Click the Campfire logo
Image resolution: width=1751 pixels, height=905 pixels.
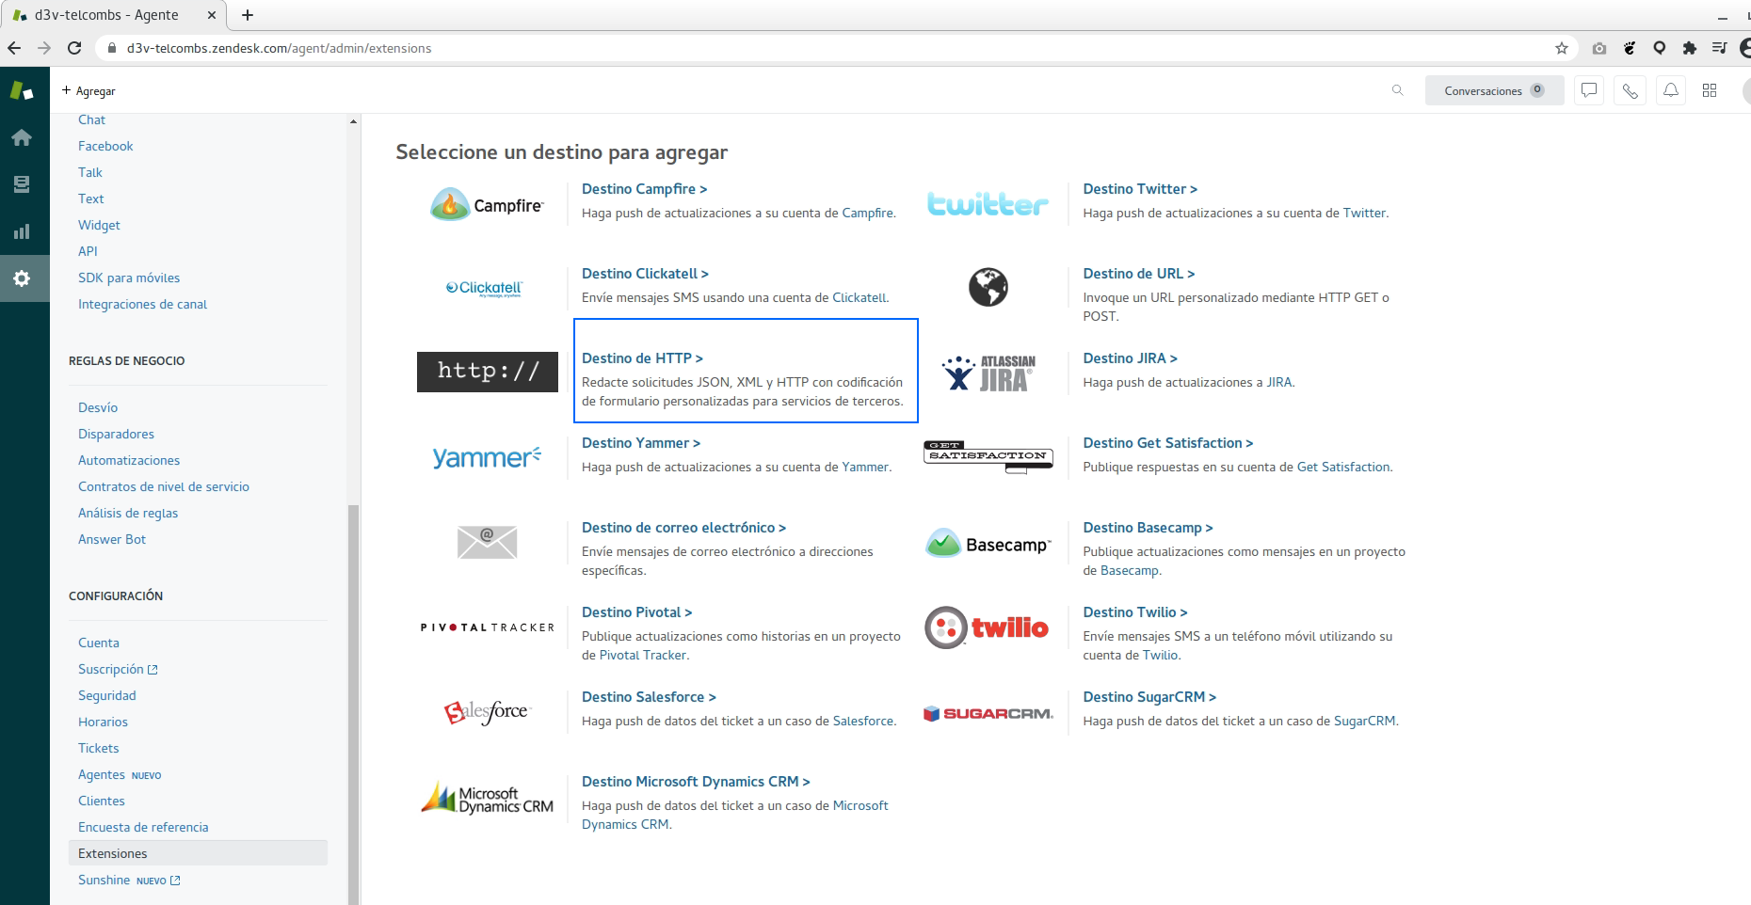[487, 204]
